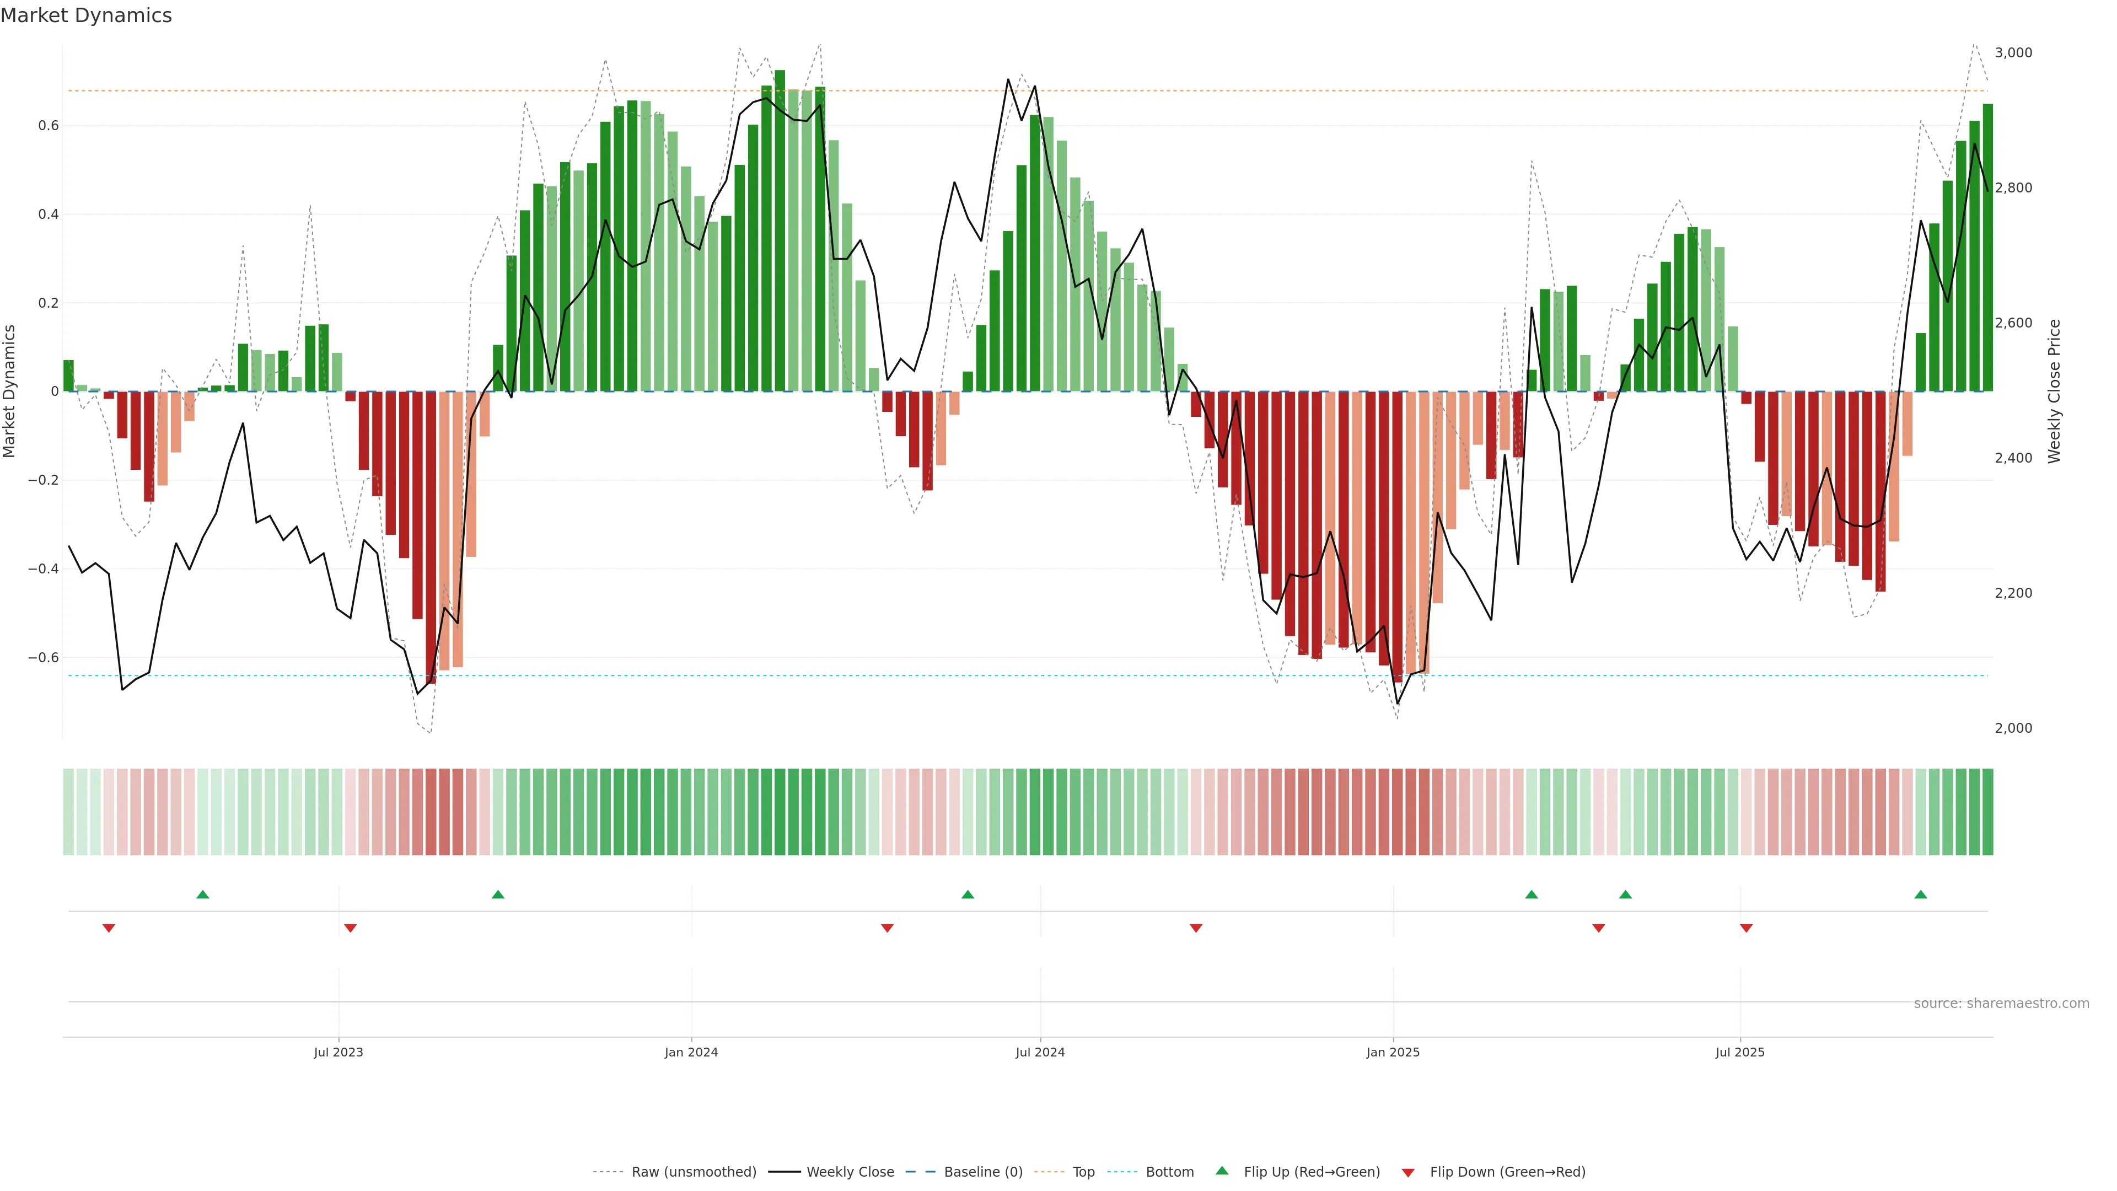Click the last green flip-up marker near late 2025
This screenshot has width=2117, height=1191.
[x=1921, y=894]
